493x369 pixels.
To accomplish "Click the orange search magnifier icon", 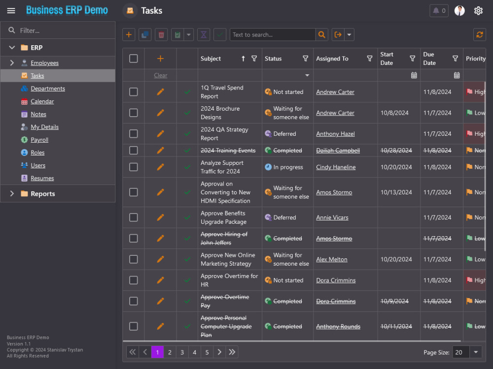I will 321,34.
